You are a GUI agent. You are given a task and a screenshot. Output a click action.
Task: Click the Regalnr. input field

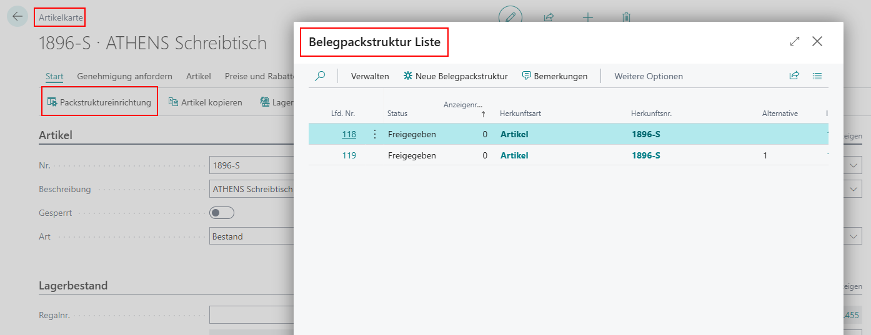pos(251,315)
